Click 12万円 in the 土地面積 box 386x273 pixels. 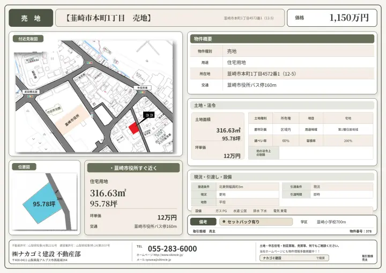pos(232,156)
